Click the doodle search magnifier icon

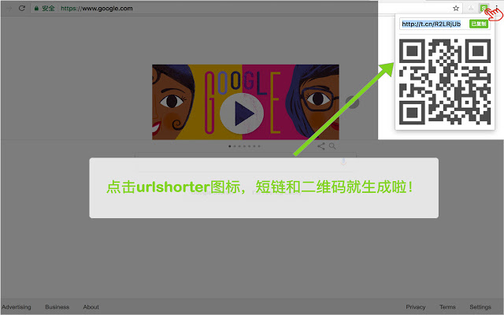332,146
